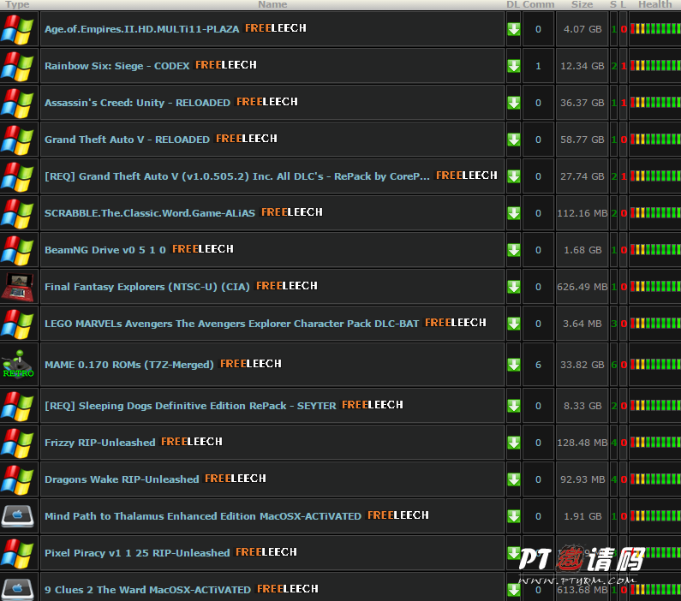
Task: Download the MAME 0.170 ROMs torrent
Action: point(513,365)
